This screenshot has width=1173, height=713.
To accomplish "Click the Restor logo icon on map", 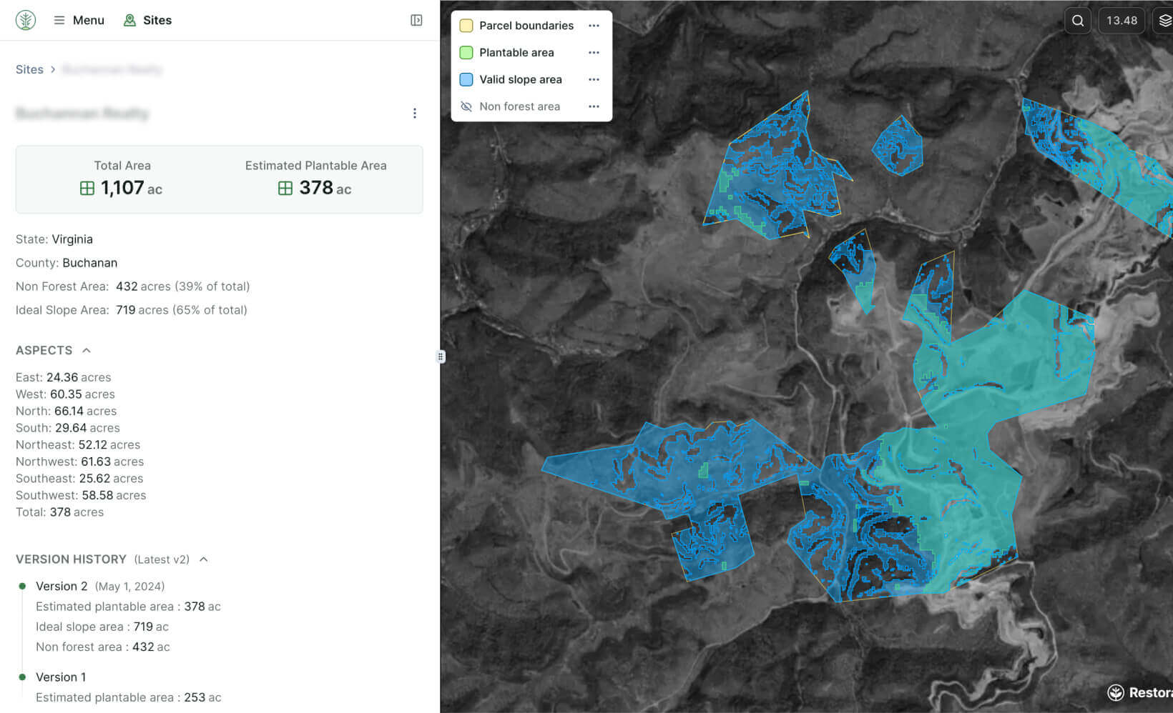I will [x=1116, y=692].
